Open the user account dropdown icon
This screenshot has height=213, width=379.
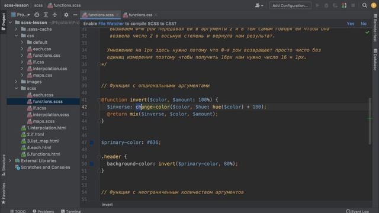tap(259, 5)
